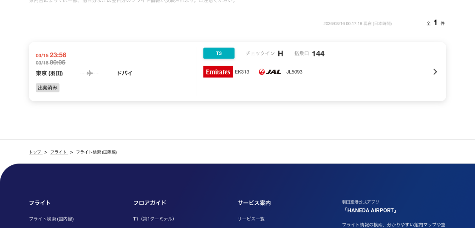
Task: Click the フロアガイド footer heading
Action: (150, 203)
